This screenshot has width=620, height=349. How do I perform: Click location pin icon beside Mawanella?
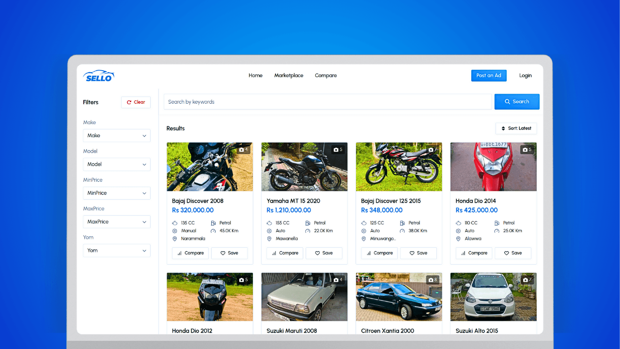coord(269,239)
